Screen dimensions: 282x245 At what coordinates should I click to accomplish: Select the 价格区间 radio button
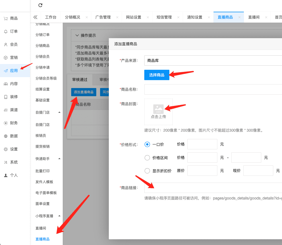[147, 158]
